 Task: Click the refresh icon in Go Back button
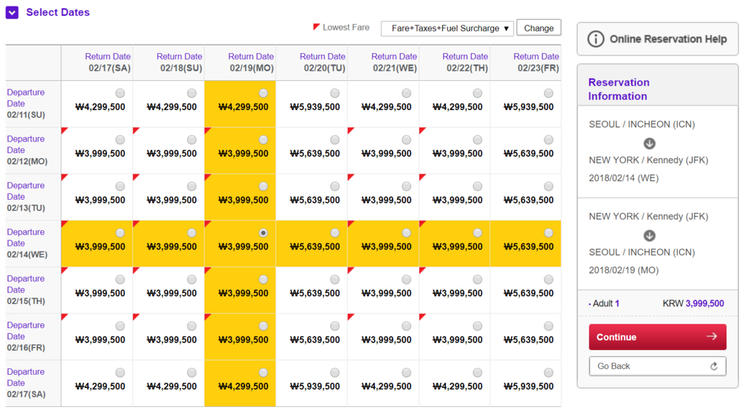point(714,366)
